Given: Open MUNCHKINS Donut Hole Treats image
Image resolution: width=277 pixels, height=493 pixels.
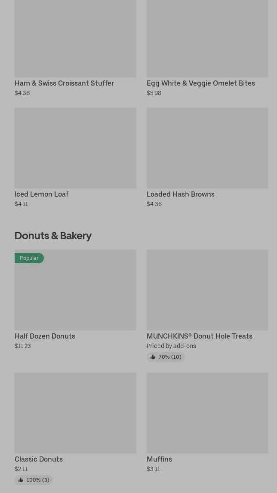Looking at the screenshot, I should pyautogui.click(x=207, y=290).
